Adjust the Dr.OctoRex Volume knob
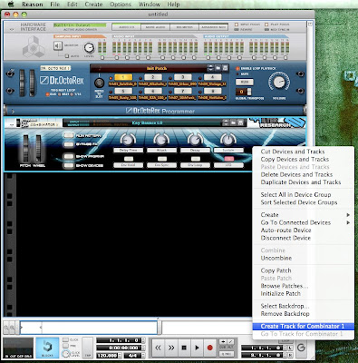This screenshot has height=363, width=358. [x=278, y=83]
